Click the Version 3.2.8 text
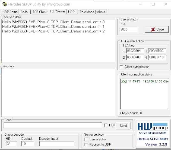 click(x=156, y=145)
